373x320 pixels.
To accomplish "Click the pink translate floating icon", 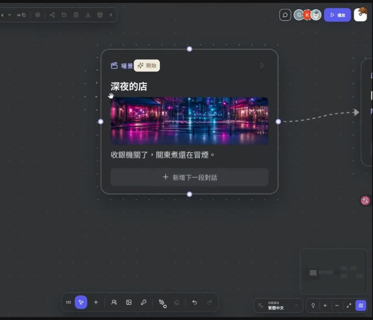I will click(365, 200).
